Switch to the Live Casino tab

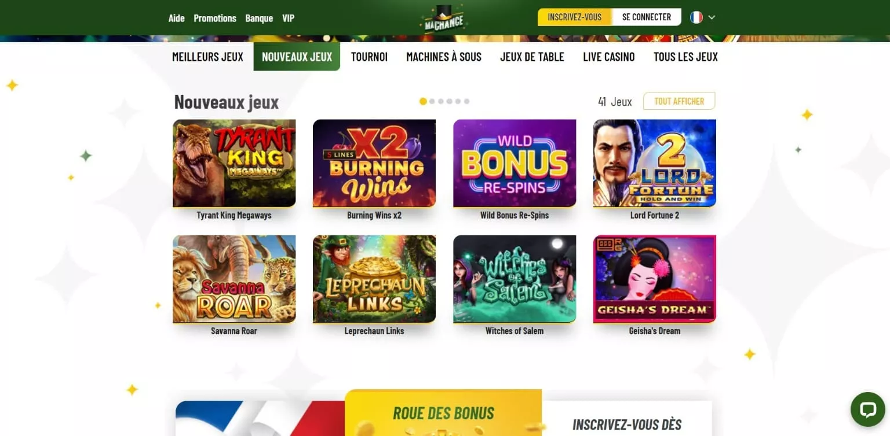(609, 57)
